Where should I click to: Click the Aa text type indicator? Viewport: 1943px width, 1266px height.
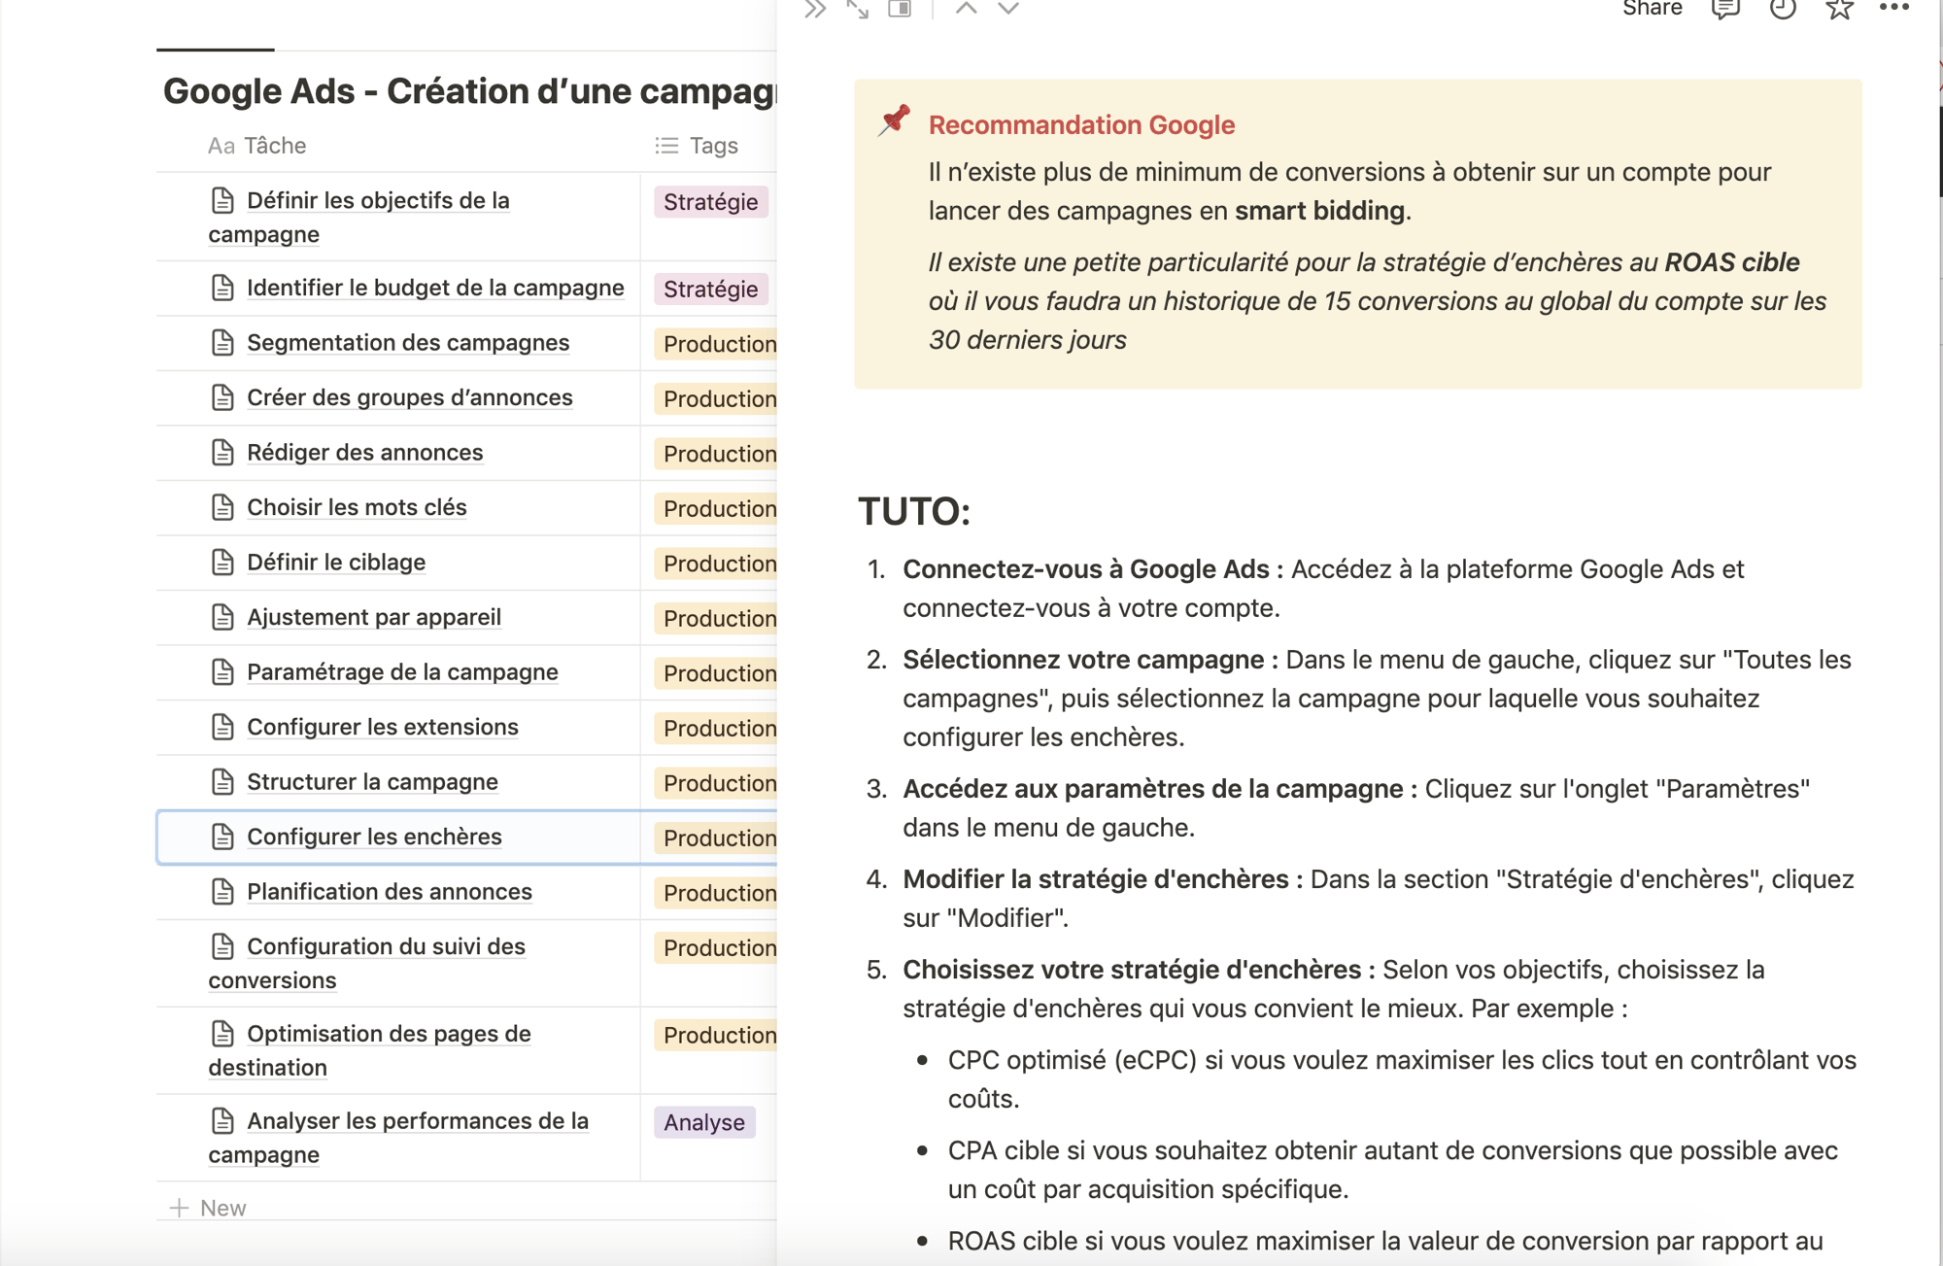tap(221, 143)
